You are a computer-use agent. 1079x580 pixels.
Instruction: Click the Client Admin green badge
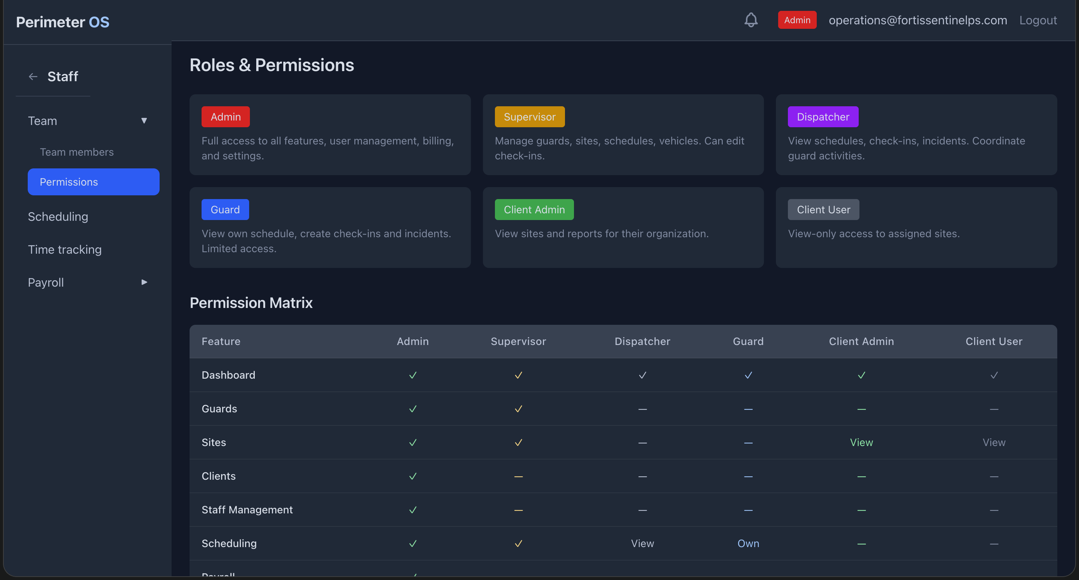(534, 209)
